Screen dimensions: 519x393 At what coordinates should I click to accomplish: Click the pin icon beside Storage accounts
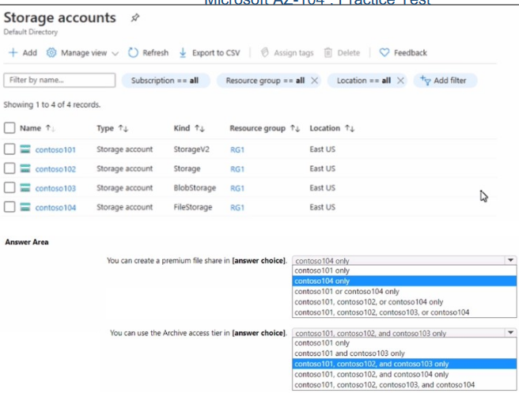coord(134,17)
